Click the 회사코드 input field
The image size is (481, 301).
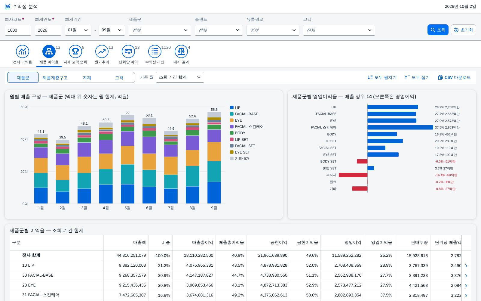coord(18,30)
